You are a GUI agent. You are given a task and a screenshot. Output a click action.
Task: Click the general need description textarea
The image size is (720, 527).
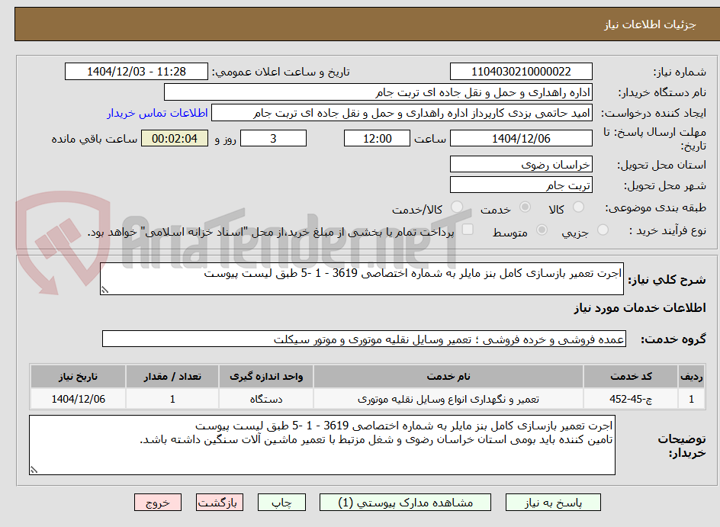pos(362,278)
